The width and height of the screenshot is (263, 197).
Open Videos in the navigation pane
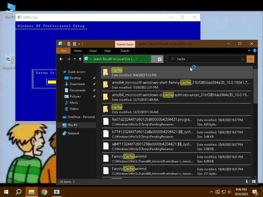74,109
